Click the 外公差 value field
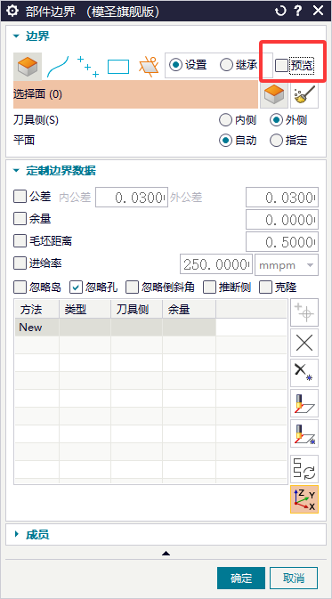This screenshot has height=599, width=332. [x=282, y=197]
